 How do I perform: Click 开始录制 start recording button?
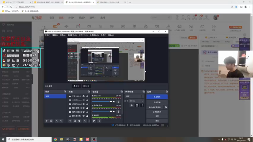pos(157,102)
